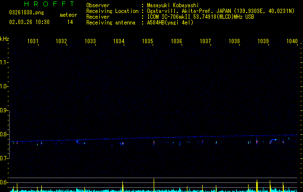
Task: Click the Receiving Location label
Action: (112, 11)
